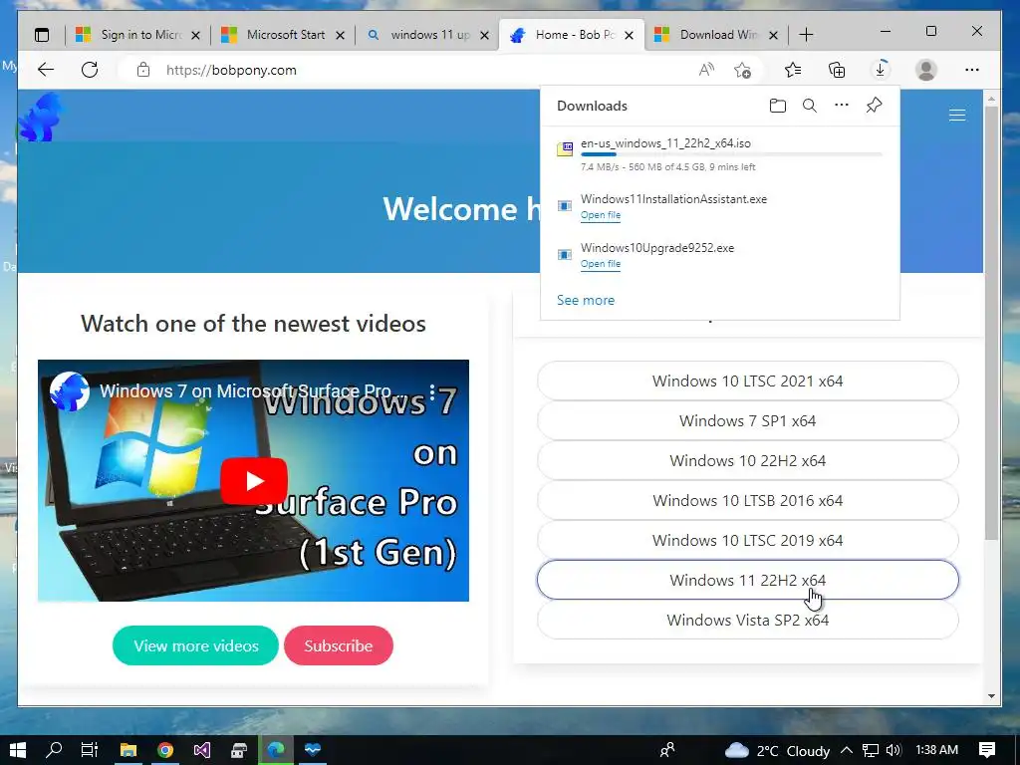Screen dimensions: 1020x765
Task: Open the downloads folder icon
Action: coord(777,106)
